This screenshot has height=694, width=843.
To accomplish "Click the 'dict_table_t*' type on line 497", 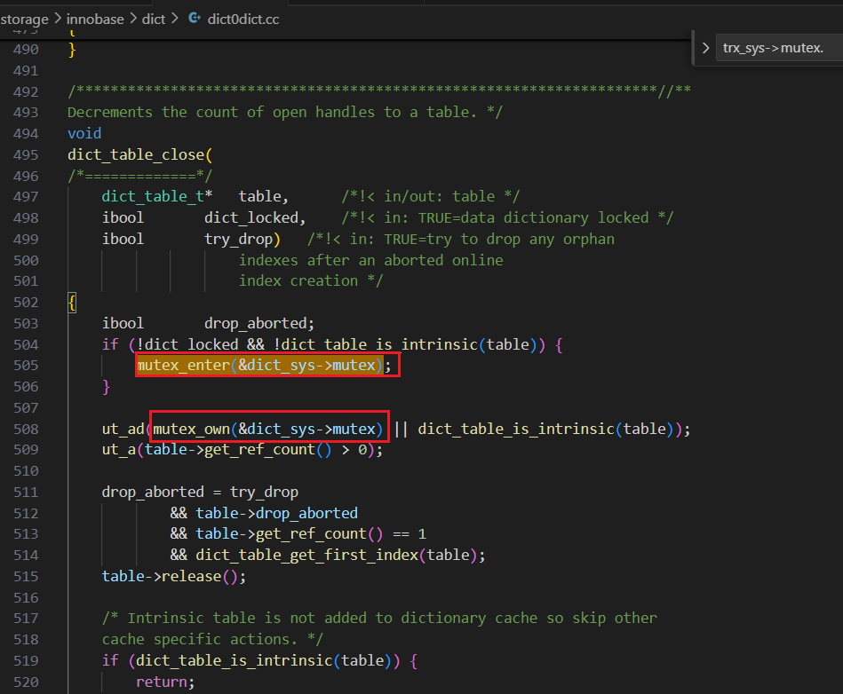I will pos(157,197).
